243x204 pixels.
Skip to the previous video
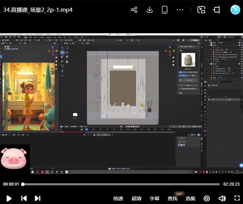(24, 198)
